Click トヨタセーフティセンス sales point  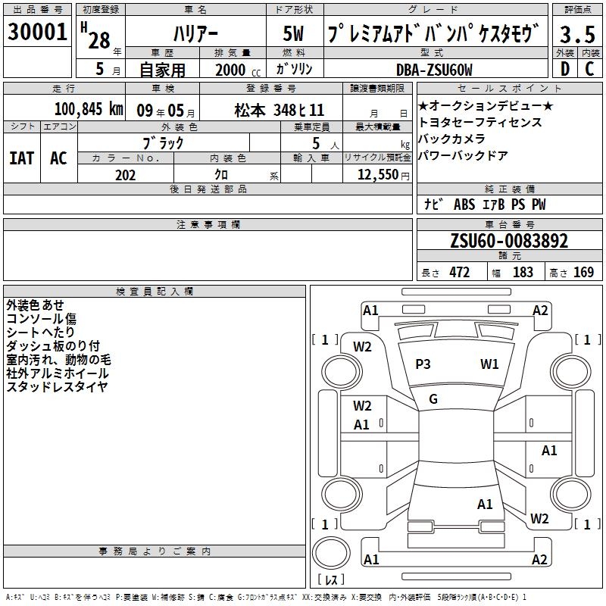tap(480, 122)
